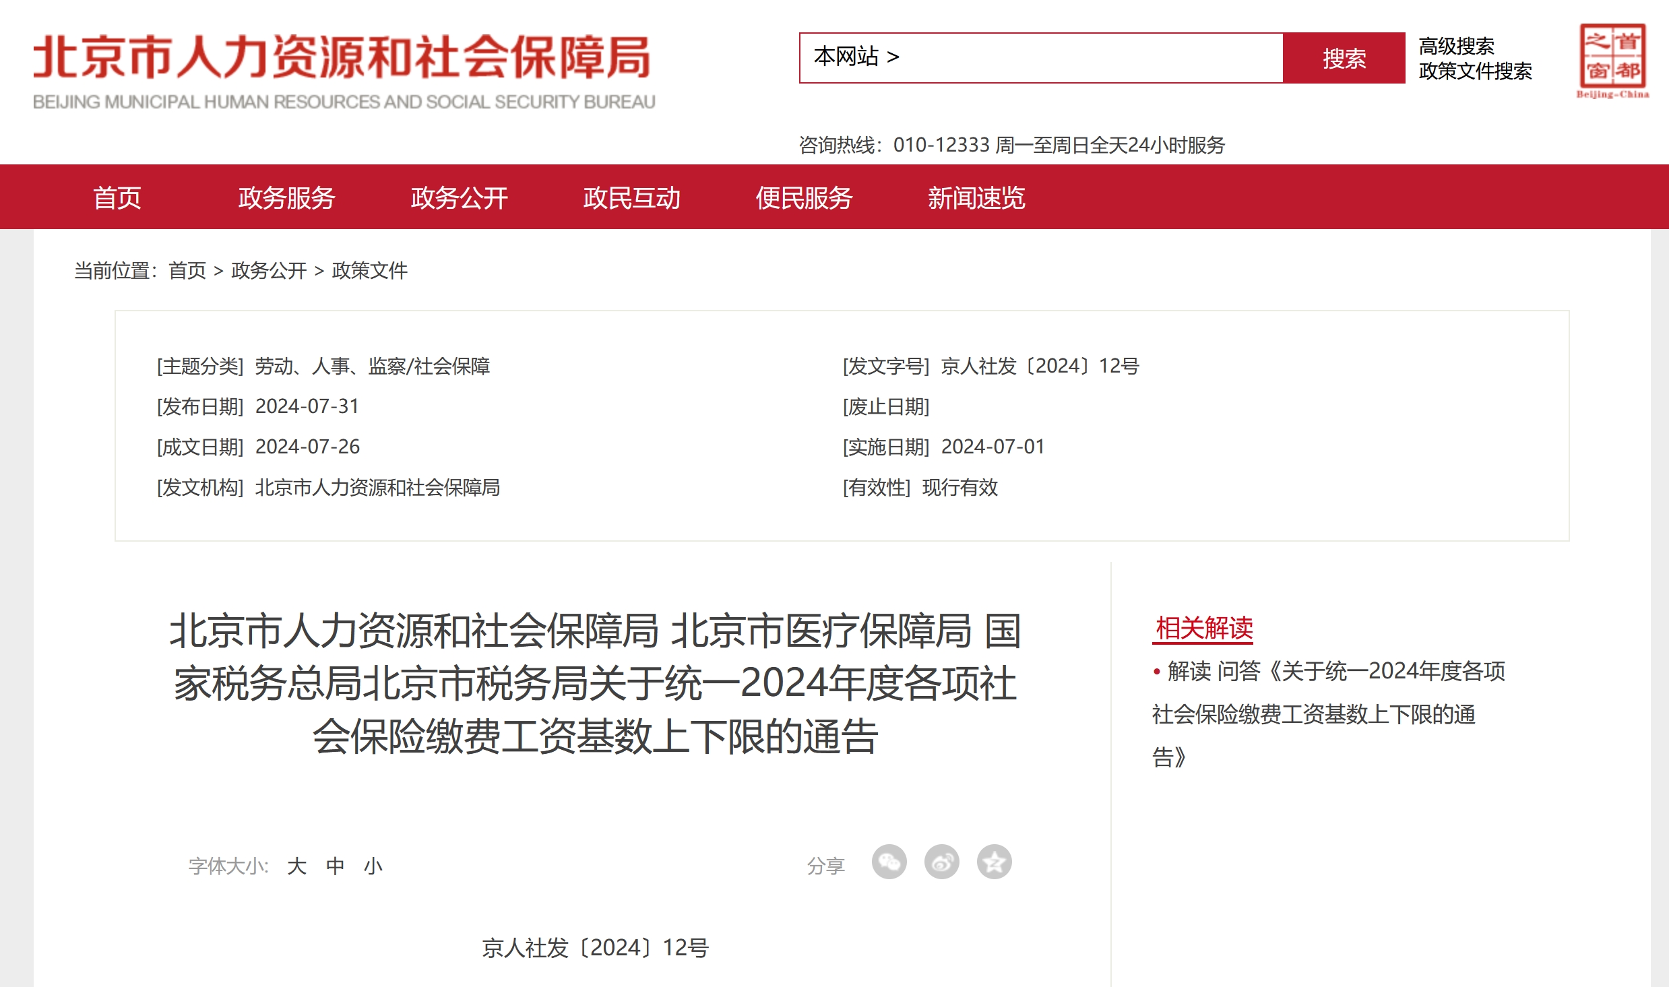Open the 本网站 search scope dropdown
The width and height of the screenshot is (1669, 987).
click(856, 57)
